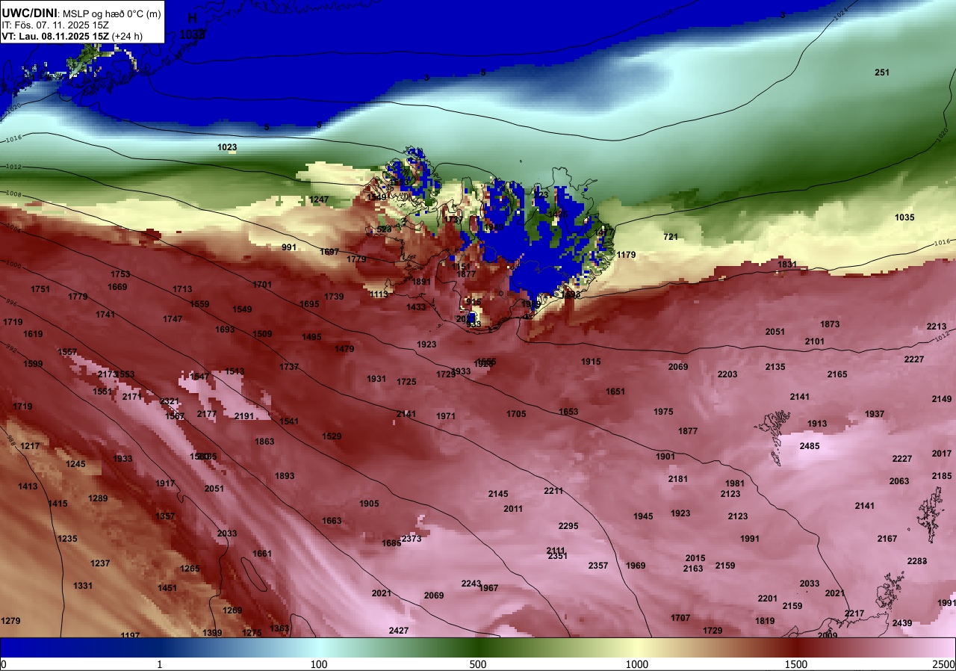Click the 2011 height value
Viewport: 956px width, 671px height.
click(x=513, y=509)
